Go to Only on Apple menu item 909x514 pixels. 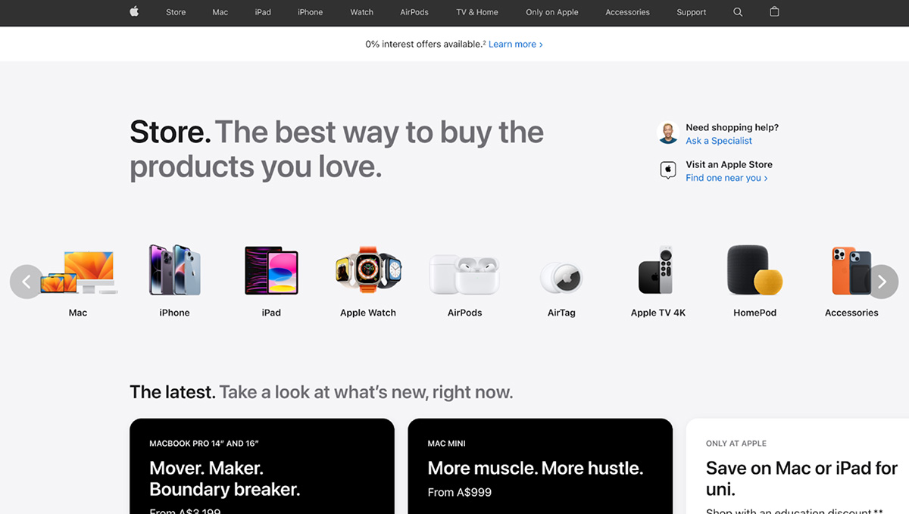click(552, 12)
